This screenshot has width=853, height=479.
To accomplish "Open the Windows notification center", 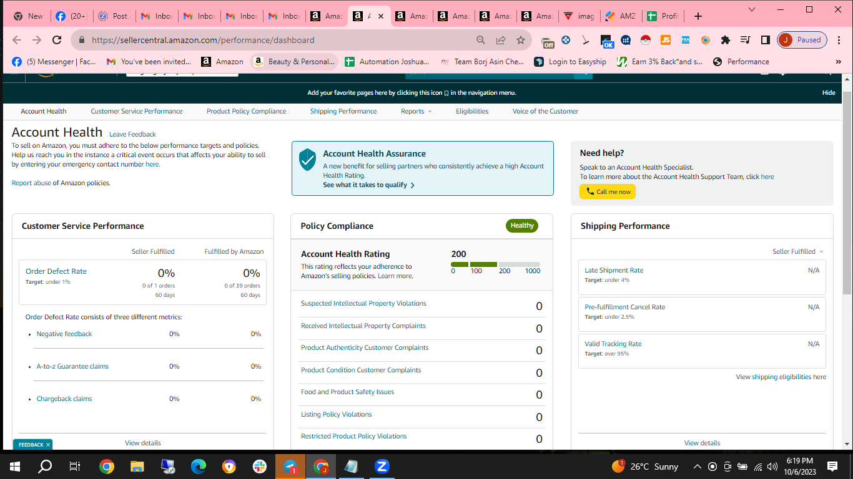I will (832, 466).
